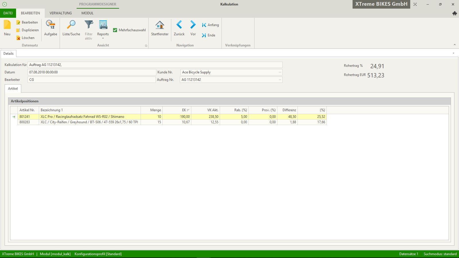Screen dimensions: 459x258
Task: Open Kunde Nr. lookup ellipsis button
Action: (x=280, y=72)
